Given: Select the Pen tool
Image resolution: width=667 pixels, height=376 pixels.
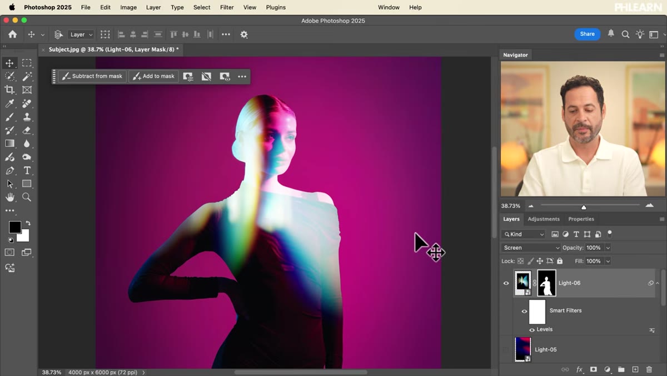Looking at the screenshot, I should [9, 170].
